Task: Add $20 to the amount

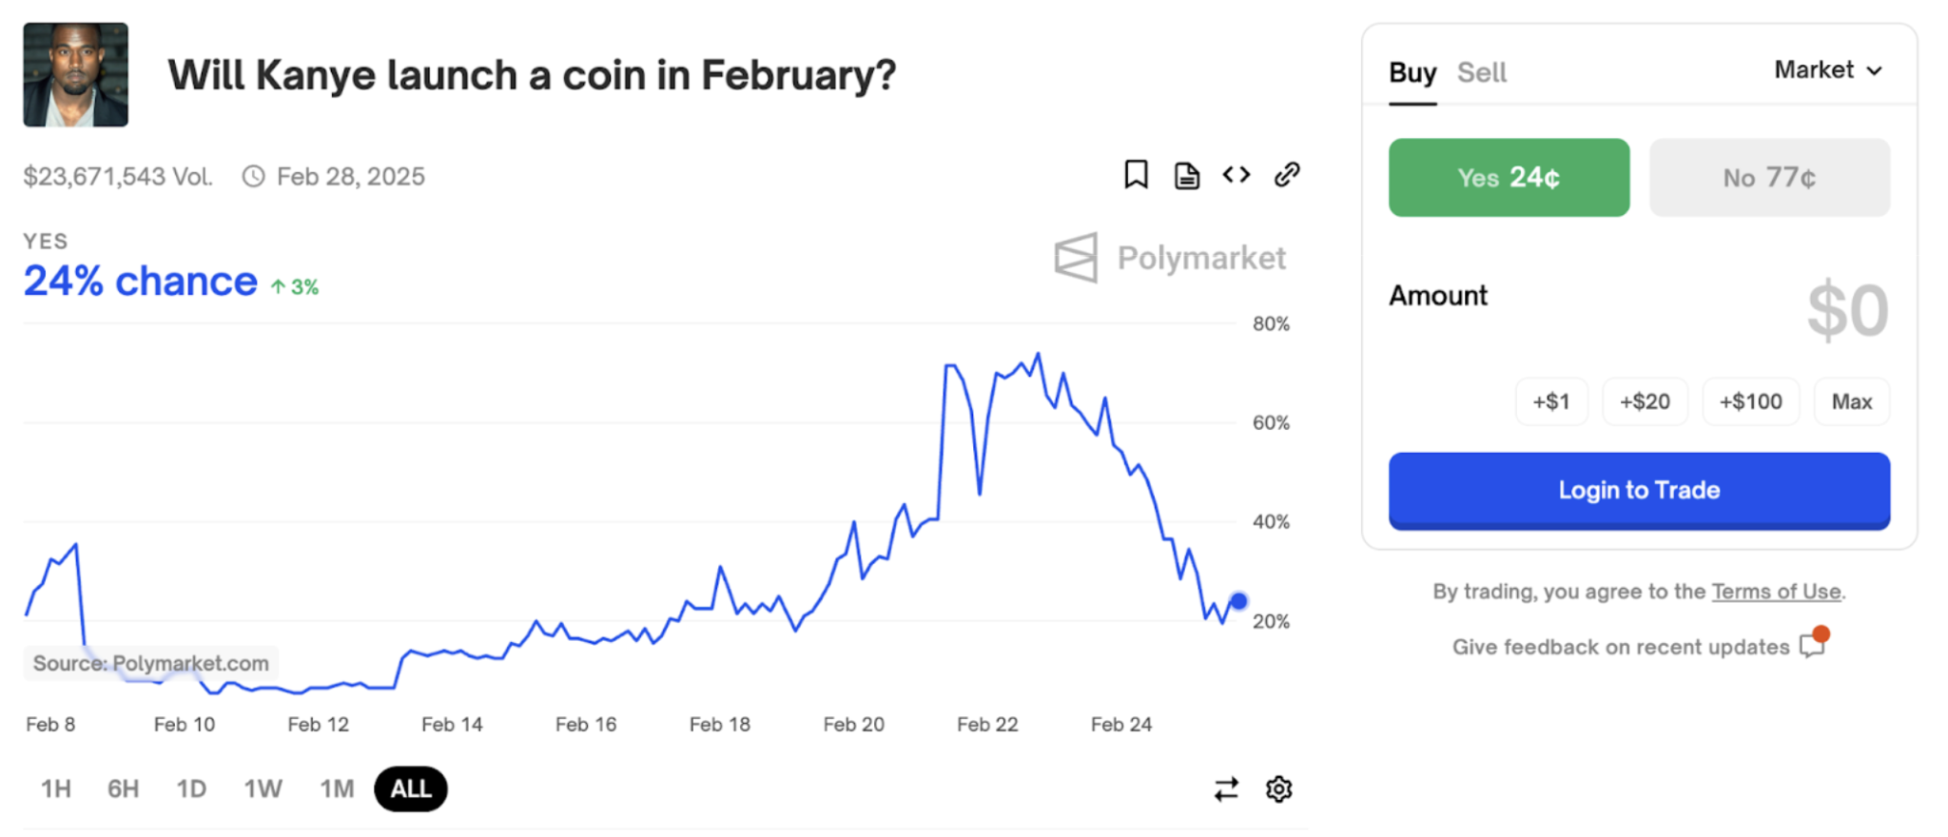Action: [1645, 401]
